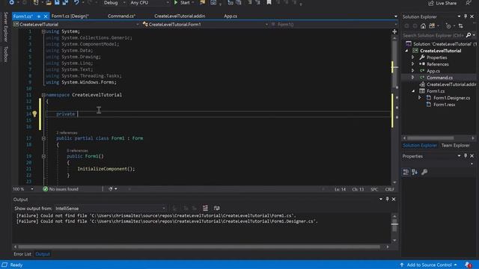
Task: Select the Output bottom tab
Action: pos(43,254)
